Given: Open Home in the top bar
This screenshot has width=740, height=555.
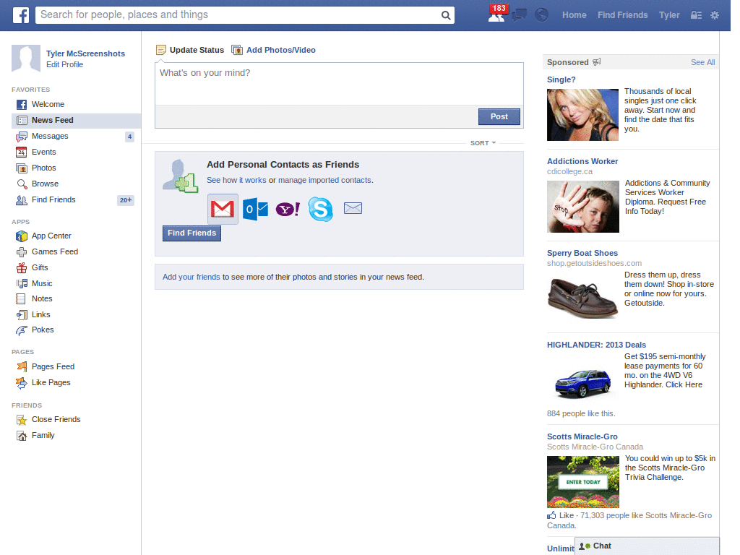Looking at the screenshot, I should pos(574,15).
